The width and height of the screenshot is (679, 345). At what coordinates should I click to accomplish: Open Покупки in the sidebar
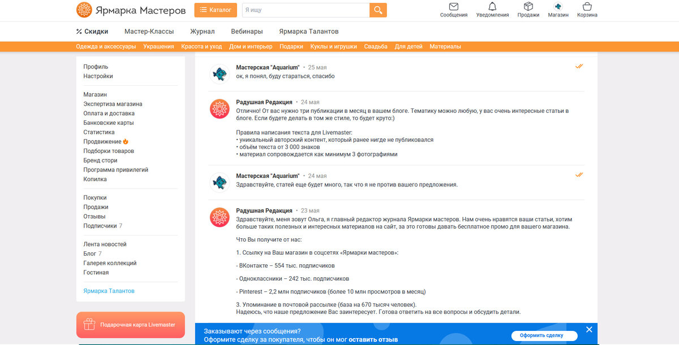click(x=95, y=198)
